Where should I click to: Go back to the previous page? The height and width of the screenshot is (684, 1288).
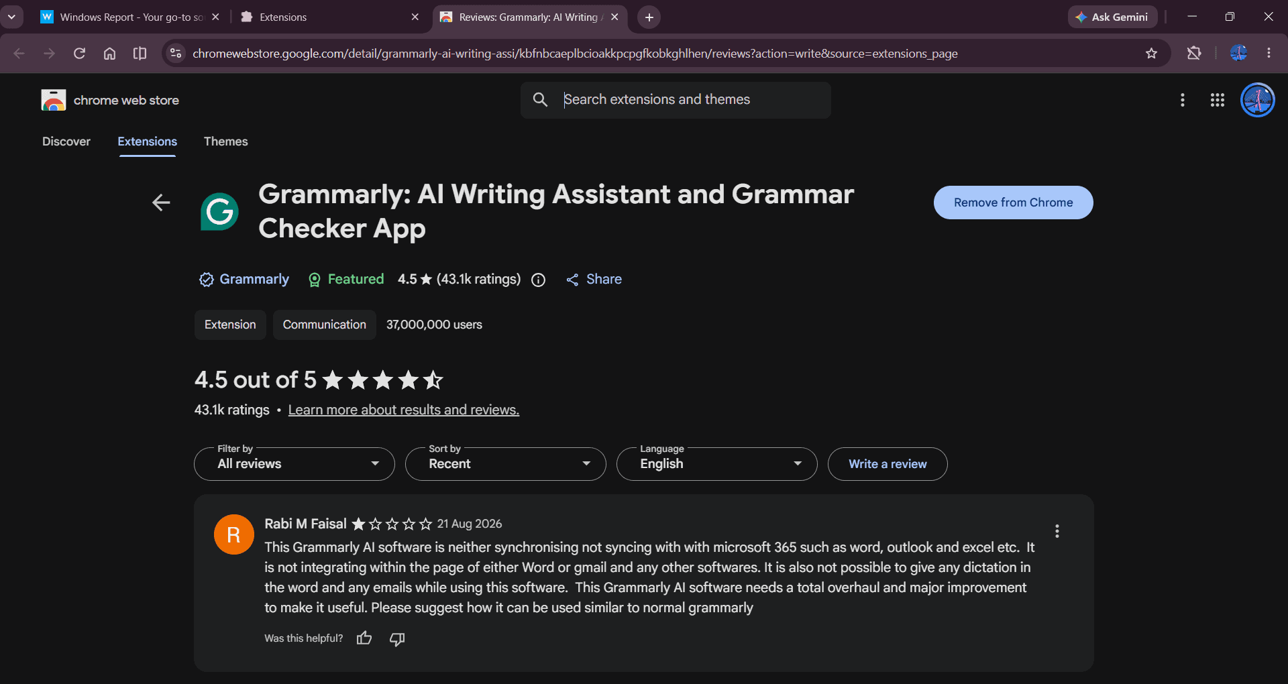[19, 53]
